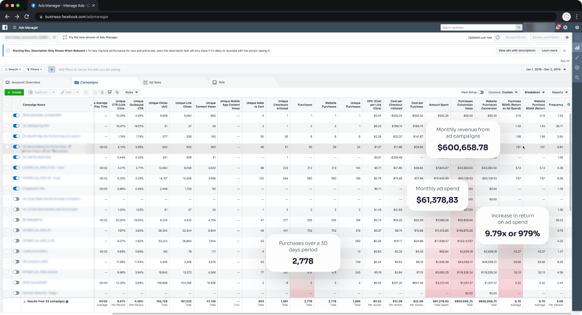Turn off the first campaign's status toggle
The width and height of the screenshot is (582, 315).
16,115
